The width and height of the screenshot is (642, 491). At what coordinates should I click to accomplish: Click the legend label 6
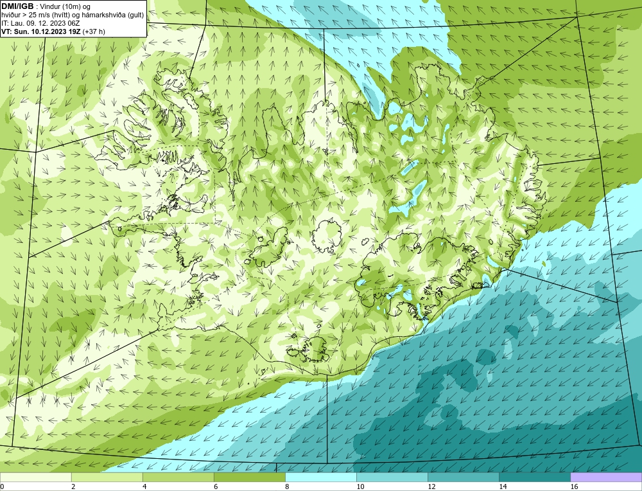click(x=216, y=487)
